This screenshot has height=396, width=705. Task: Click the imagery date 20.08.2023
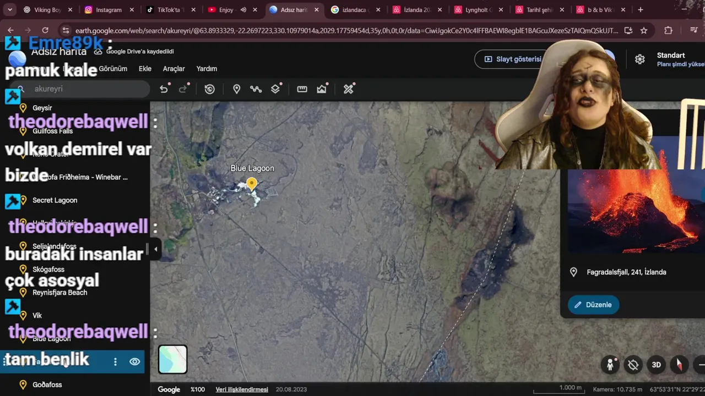291,389
